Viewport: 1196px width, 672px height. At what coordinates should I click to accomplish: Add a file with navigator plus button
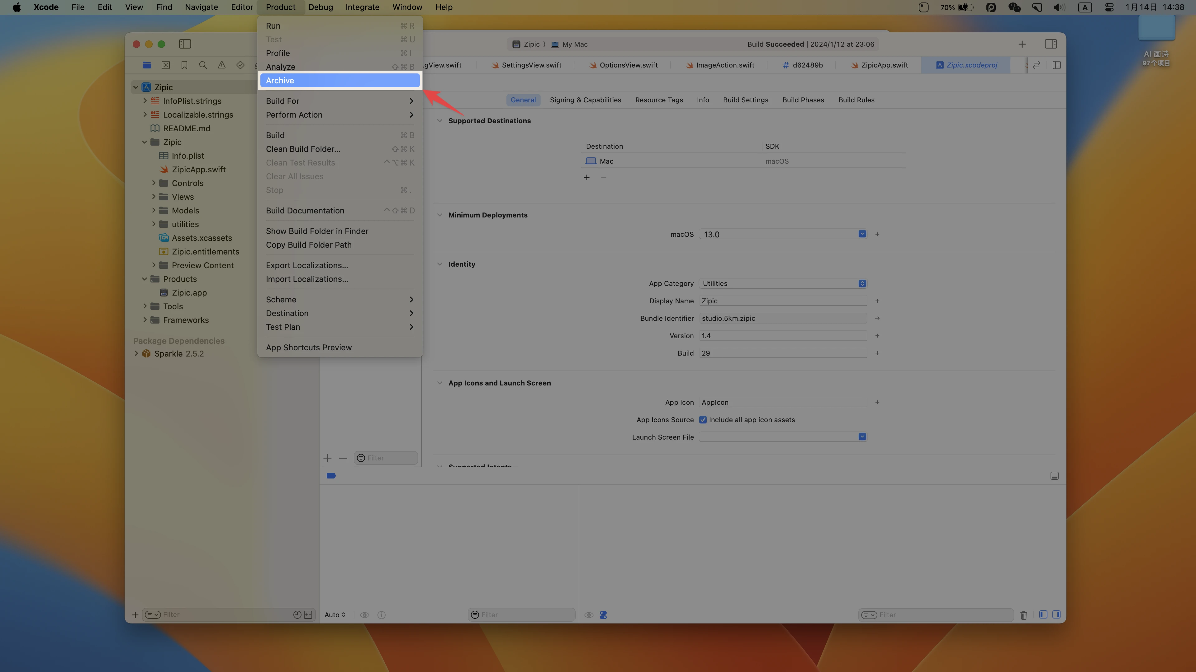tap(135, 615)
